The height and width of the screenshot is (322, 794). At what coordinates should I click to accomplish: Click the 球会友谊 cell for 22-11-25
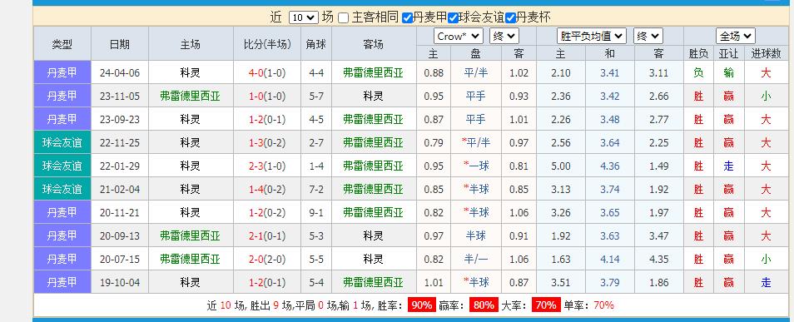62,142
